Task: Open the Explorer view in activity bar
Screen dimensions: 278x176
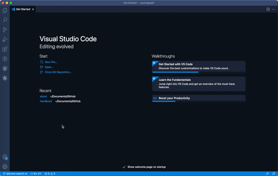Action: tap(5, 11)
